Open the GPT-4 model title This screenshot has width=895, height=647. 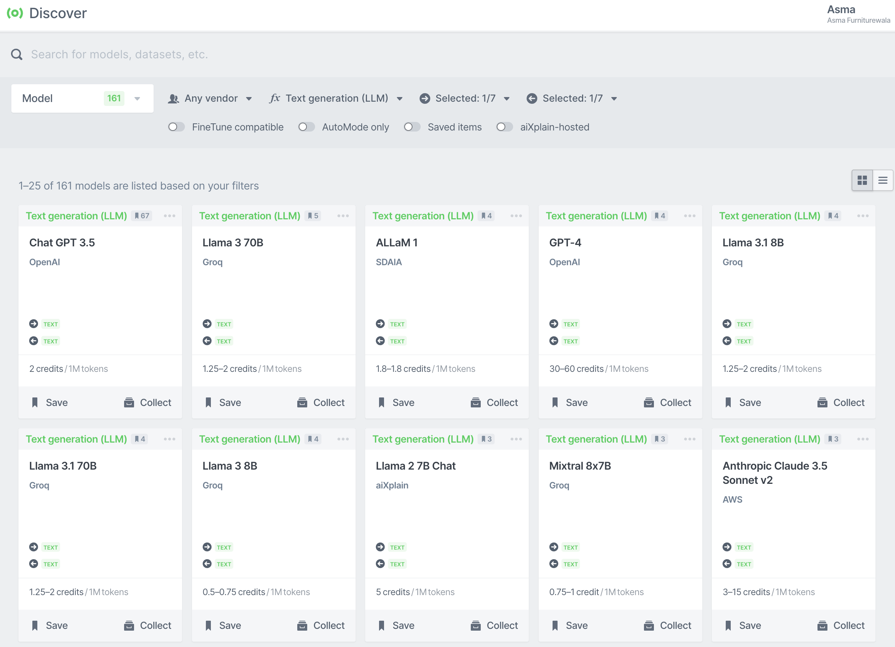(x=565, y=242)
